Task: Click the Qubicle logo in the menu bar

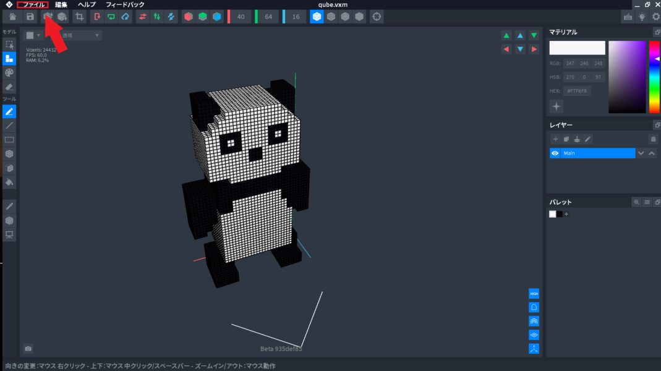Action: pos(9,5)
